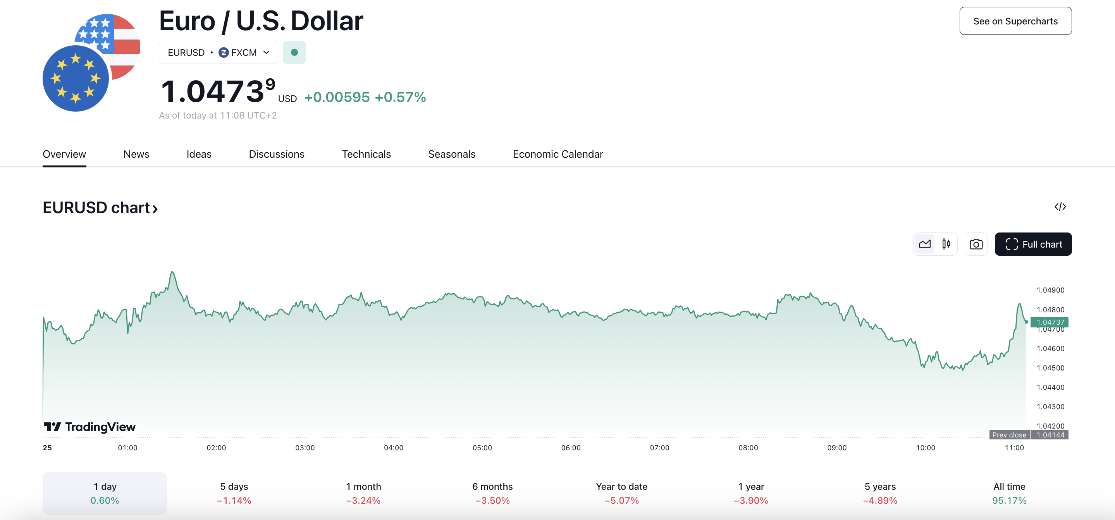Select the 1 day range
Viewport: 1115px width, 520px height.
105,493
